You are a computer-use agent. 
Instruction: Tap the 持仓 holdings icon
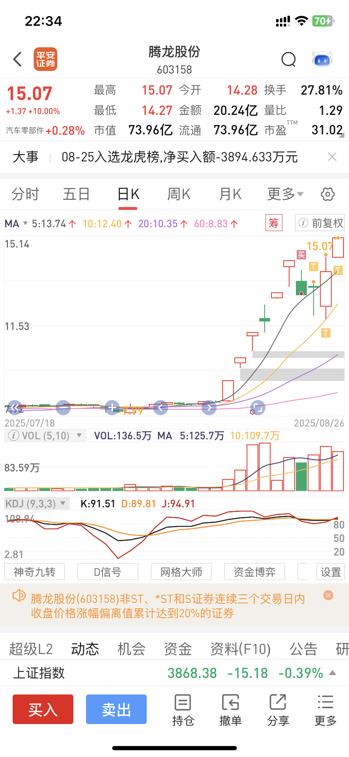tap(183, 710)
